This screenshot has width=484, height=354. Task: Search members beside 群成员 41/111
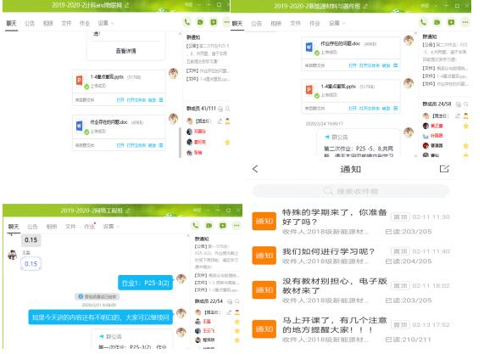[227, 109]
